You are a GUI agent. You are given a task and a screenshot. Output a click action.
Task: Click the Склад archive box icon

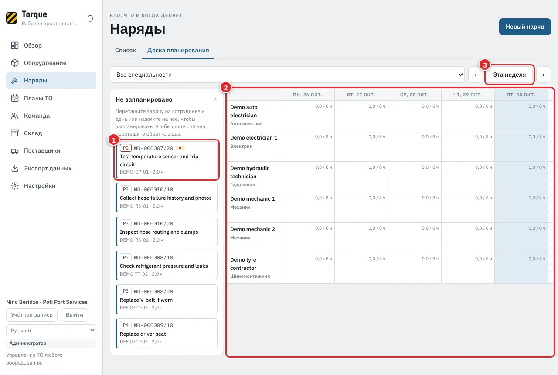click(x=15, y=133)
